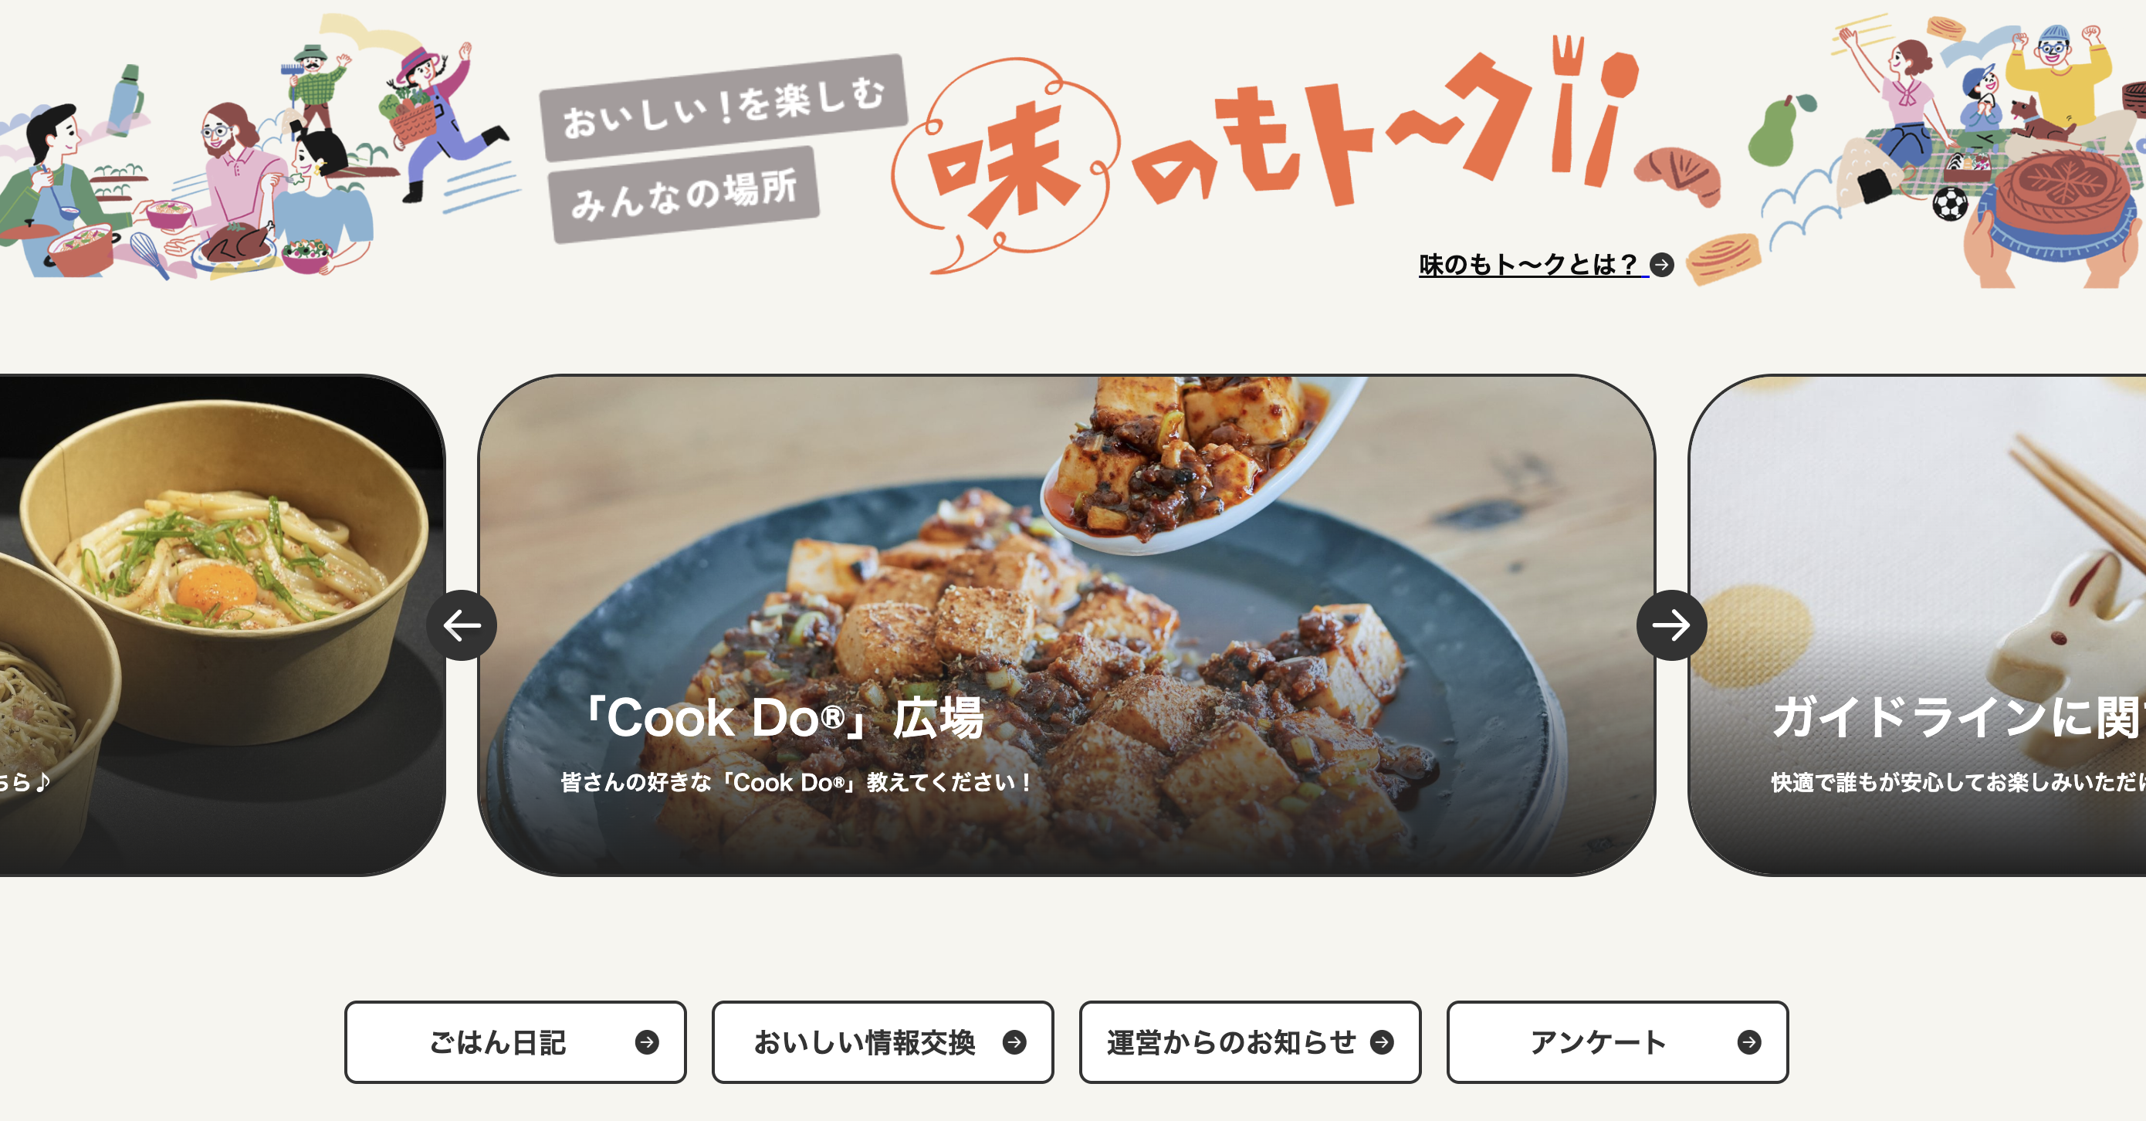The width and height of the screenshot is (2146, 1121).
Task: Click the carousel previous arrow button
Action: (462, 625)
